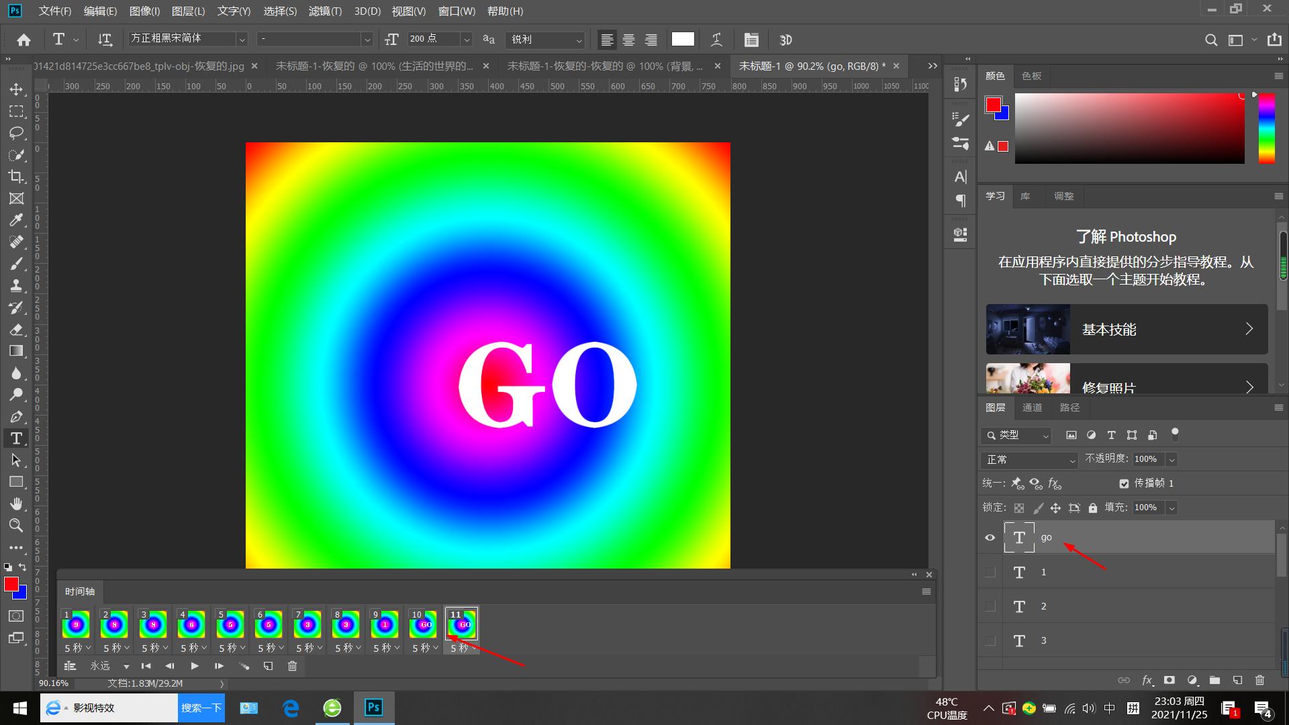Play the frame animation
This screenshot has width=1289, height=725.
click(195, 666)
